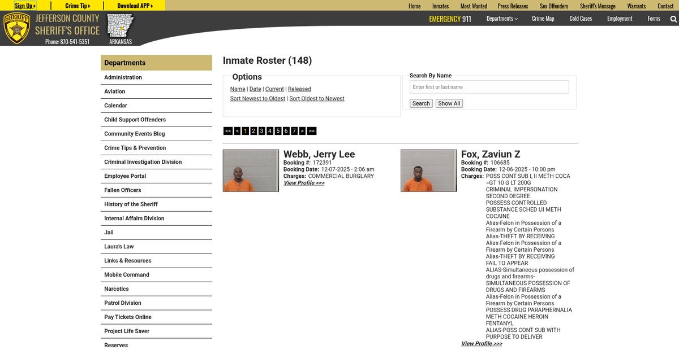Go to roster page 1

coord(246,131)
